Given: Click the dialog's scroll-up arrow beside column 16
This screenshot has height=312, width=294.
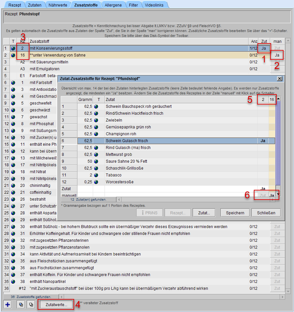Looking at the screenshot, I should coord(278,99).
